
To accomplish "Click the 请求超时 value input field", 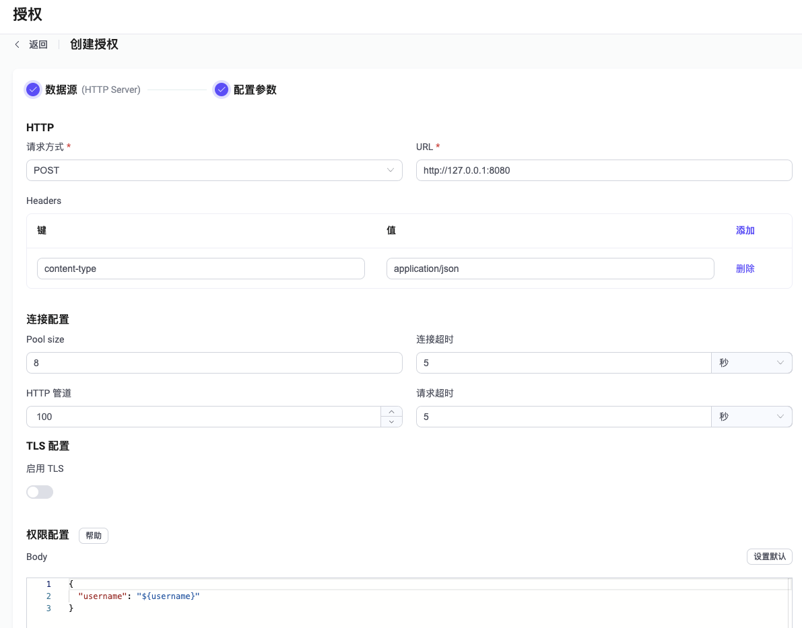I will point(563,417).
